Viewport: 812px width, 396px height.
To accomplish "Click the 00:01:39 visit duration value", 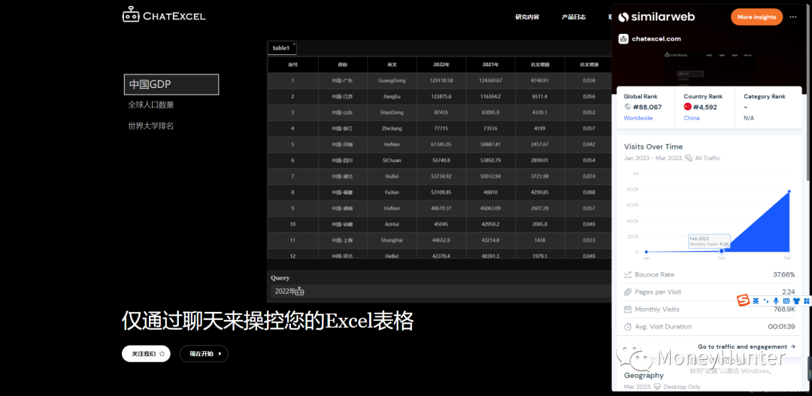I will point(781,327).
